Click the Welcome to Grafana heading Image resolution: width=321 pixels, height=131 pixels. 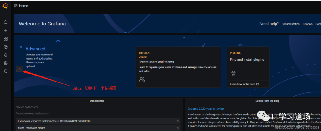[x=42, y=24]
